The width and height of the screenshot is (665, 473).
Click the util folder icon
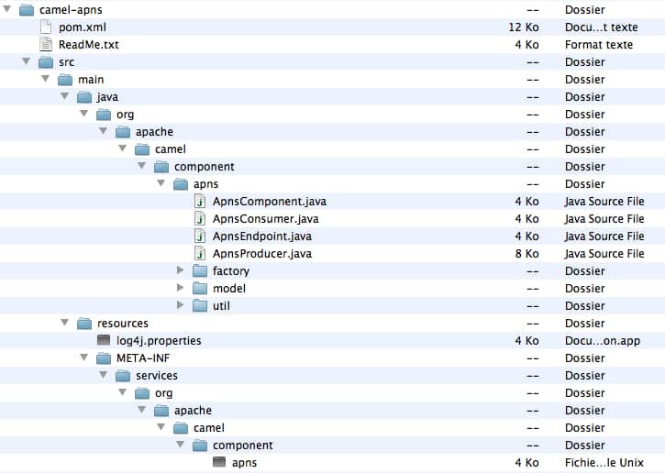tap(200, 305)
